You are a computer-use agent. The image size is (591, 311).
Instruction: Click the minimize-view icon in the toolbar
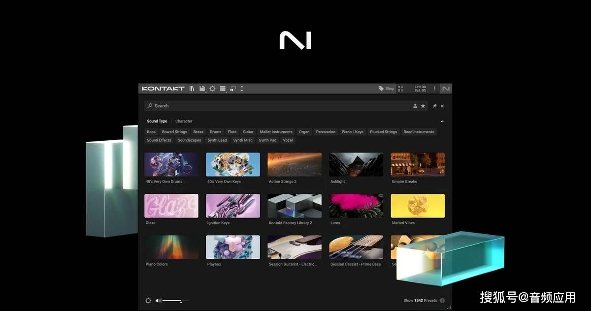pyautogui.click(x=232, y=89)
